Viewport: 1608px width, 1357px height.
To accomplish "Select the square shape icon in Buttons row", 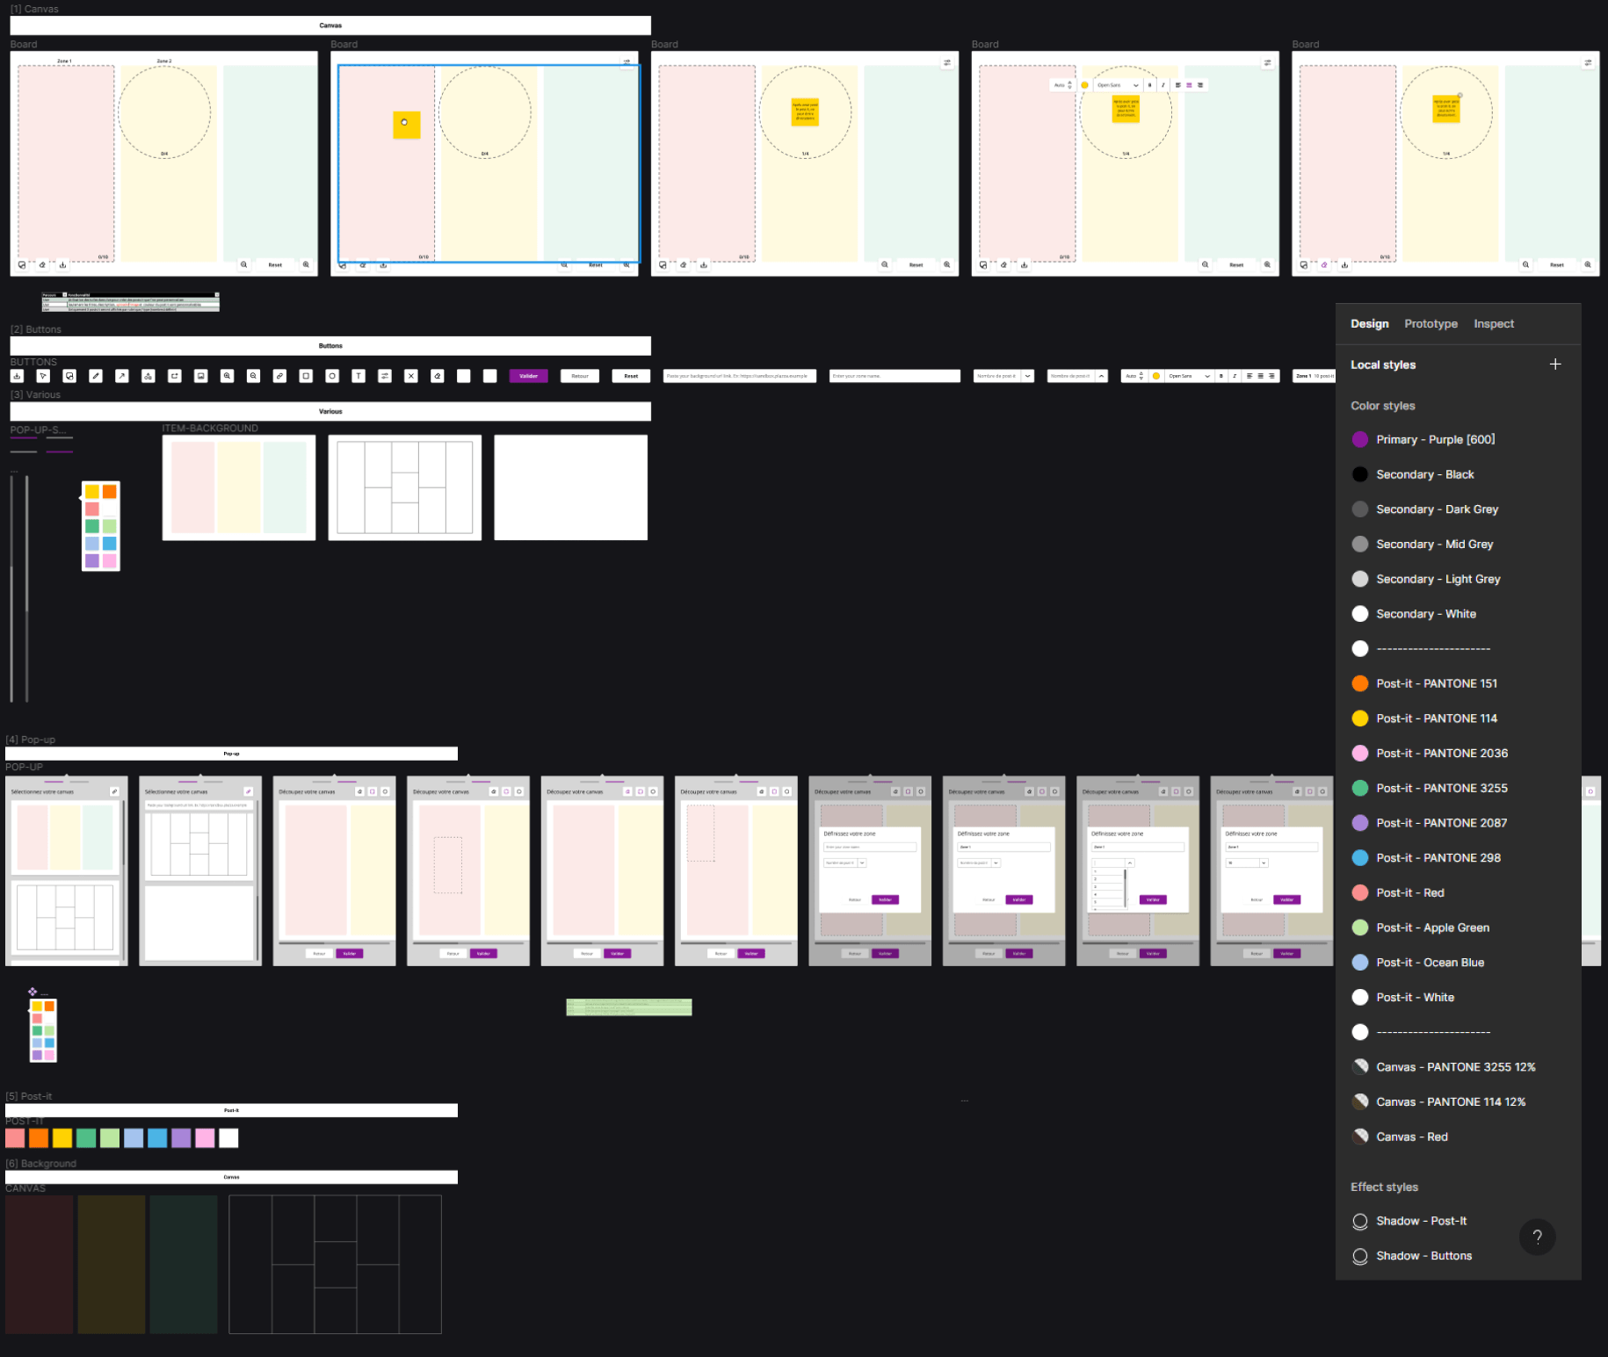I will [x=306, y=376].
